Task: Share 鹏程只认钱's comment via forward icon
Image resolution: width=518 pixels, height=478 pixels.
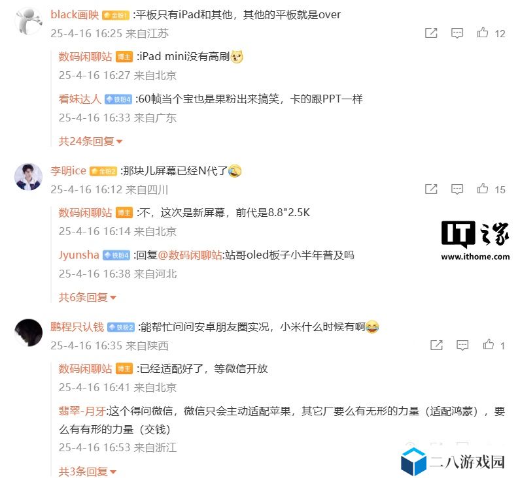Action: pos(436,345)
